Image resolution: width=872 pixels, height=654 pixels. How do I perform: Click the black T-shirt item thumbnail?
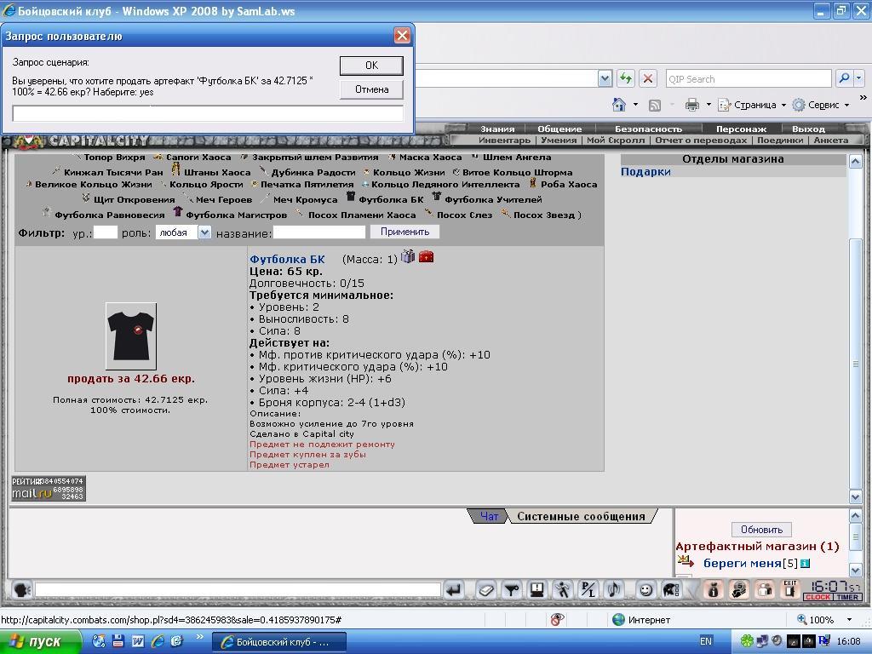tap(131, 336)
